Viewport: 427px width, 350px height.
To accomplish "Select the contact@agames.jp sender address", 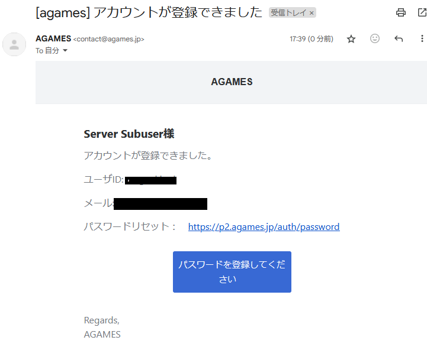I will pos(108,39).
